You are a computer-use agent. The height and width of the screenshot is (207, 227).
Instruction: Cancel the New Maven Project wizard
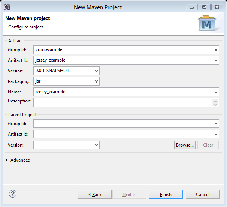click(x=203, y=195)
